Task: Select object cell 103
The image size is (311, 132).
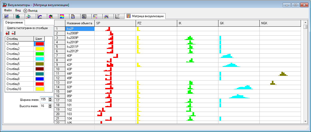Action: [x=80, y=114]
